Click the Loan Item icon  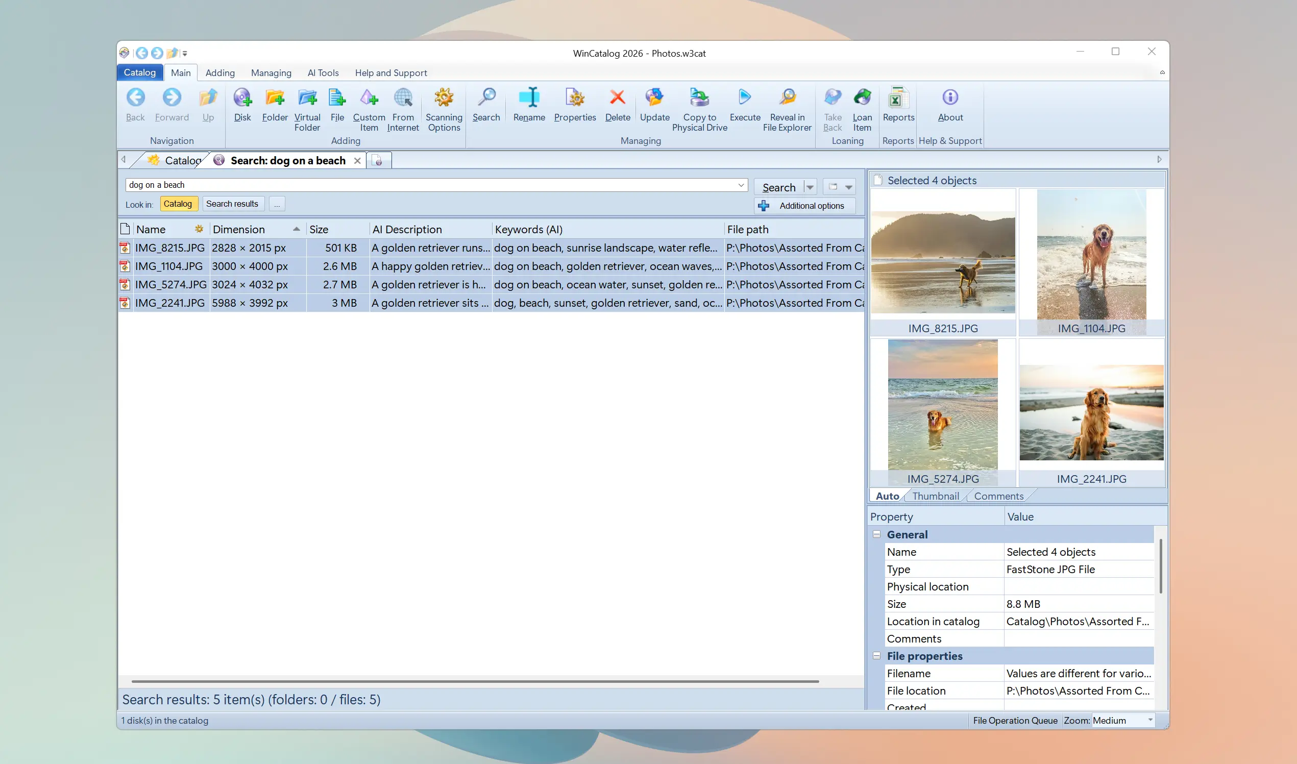click(862, 106)
